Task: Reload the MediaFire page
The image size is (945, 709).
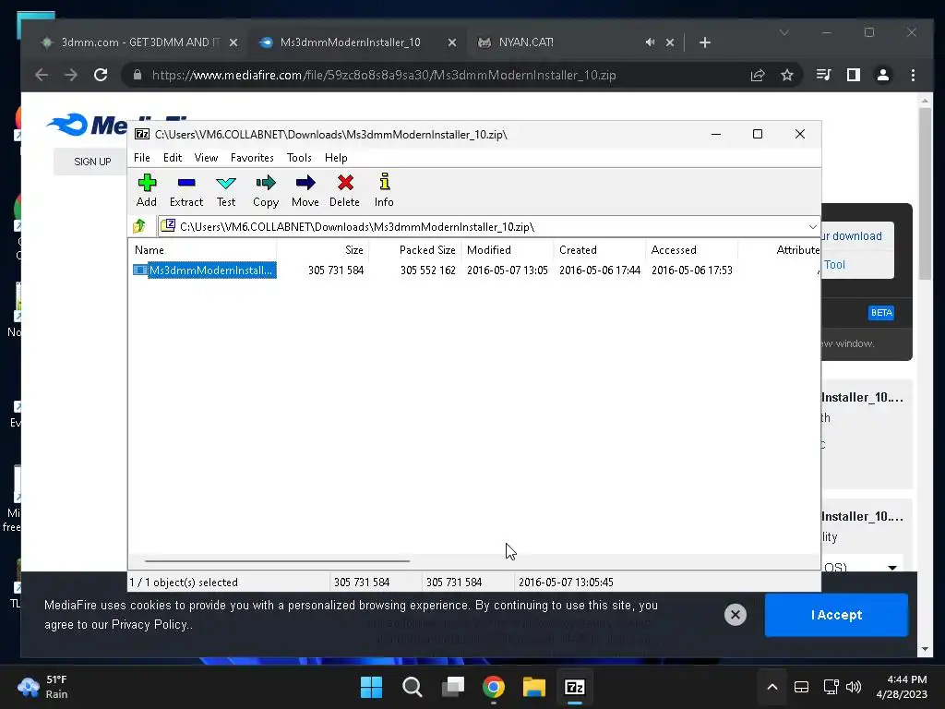Action: 101,75
